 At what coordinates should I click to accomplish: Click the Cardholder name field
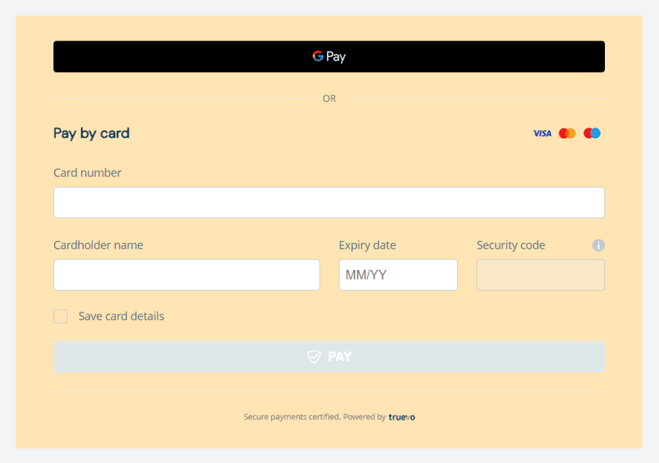pyautogui.click(x=187, y=275)
